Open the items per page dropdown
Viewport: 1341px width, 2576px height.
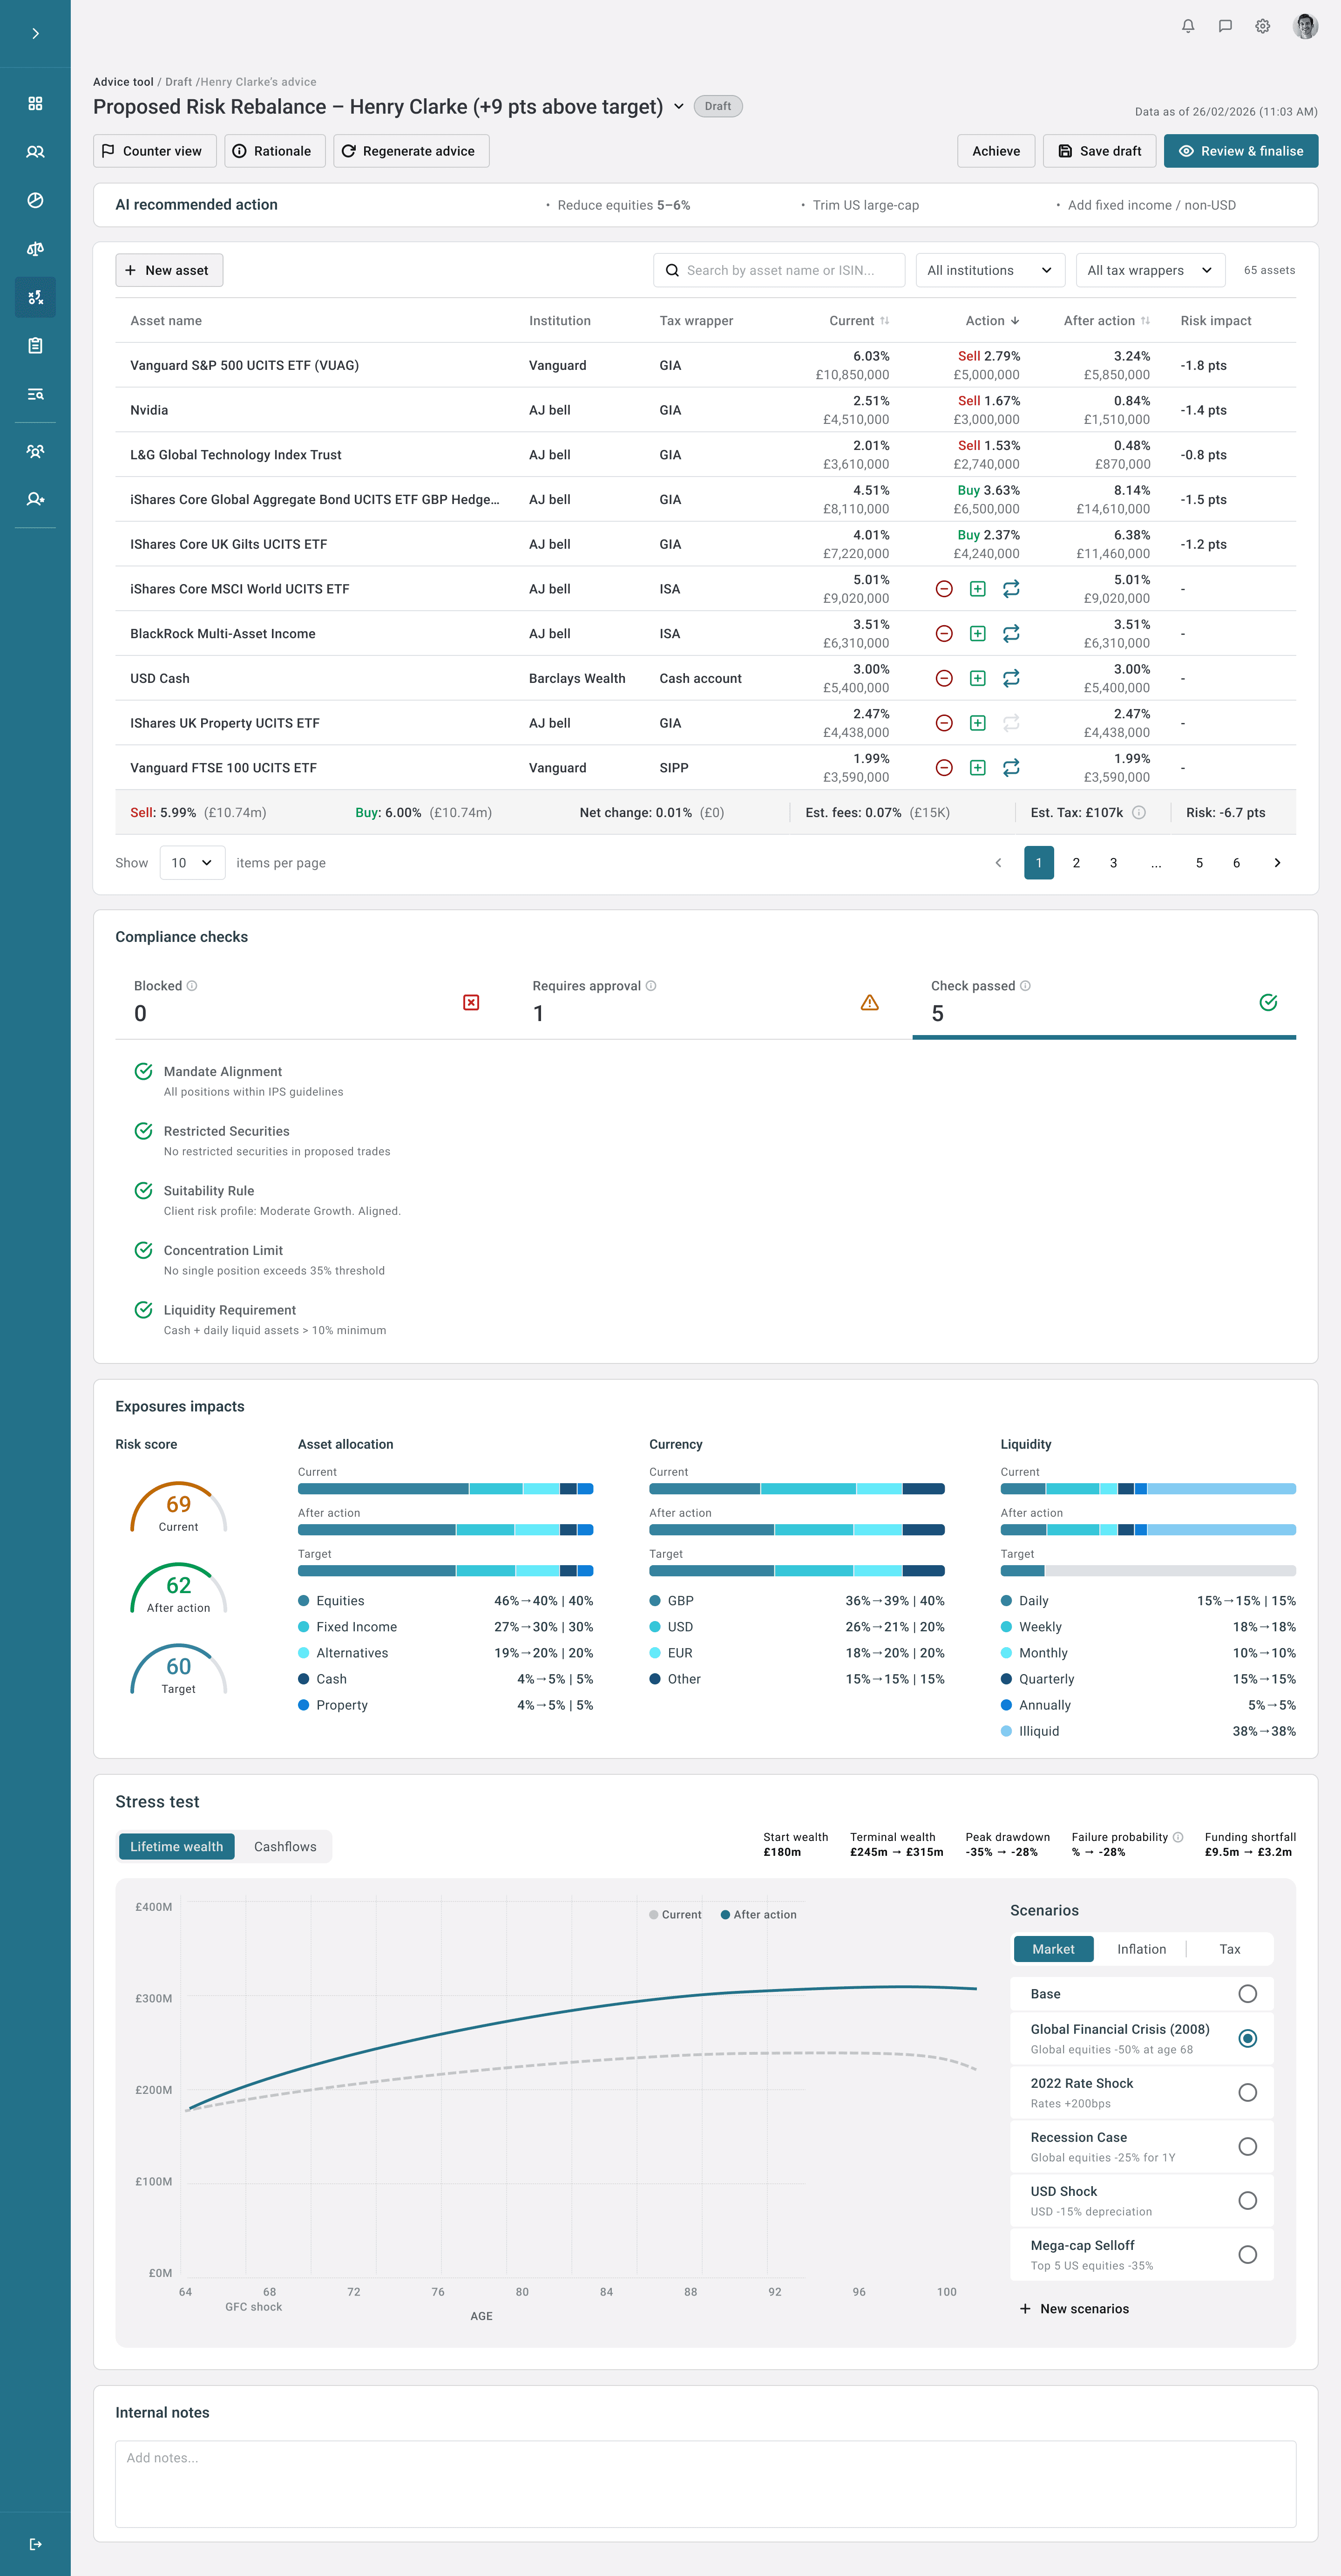(192, 863)
